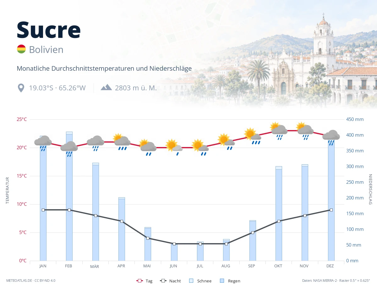
Task: Click the June night temperature point
Action: [174, 244]
